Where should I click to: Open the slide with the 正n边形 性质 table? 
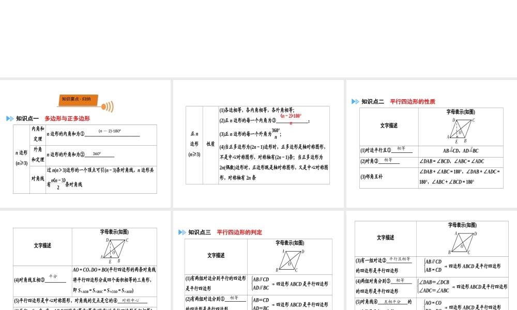[258, 144]
